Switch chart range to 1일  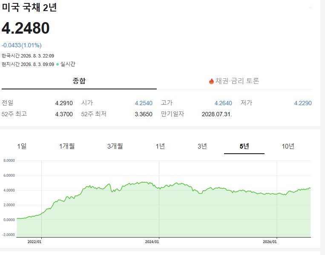pos(22,146)
